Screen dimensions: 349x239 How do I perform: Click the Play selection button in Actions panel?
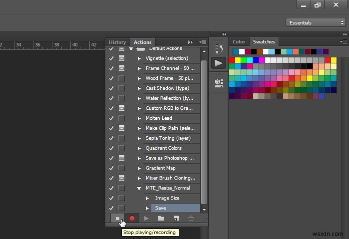tap(146, 219)
